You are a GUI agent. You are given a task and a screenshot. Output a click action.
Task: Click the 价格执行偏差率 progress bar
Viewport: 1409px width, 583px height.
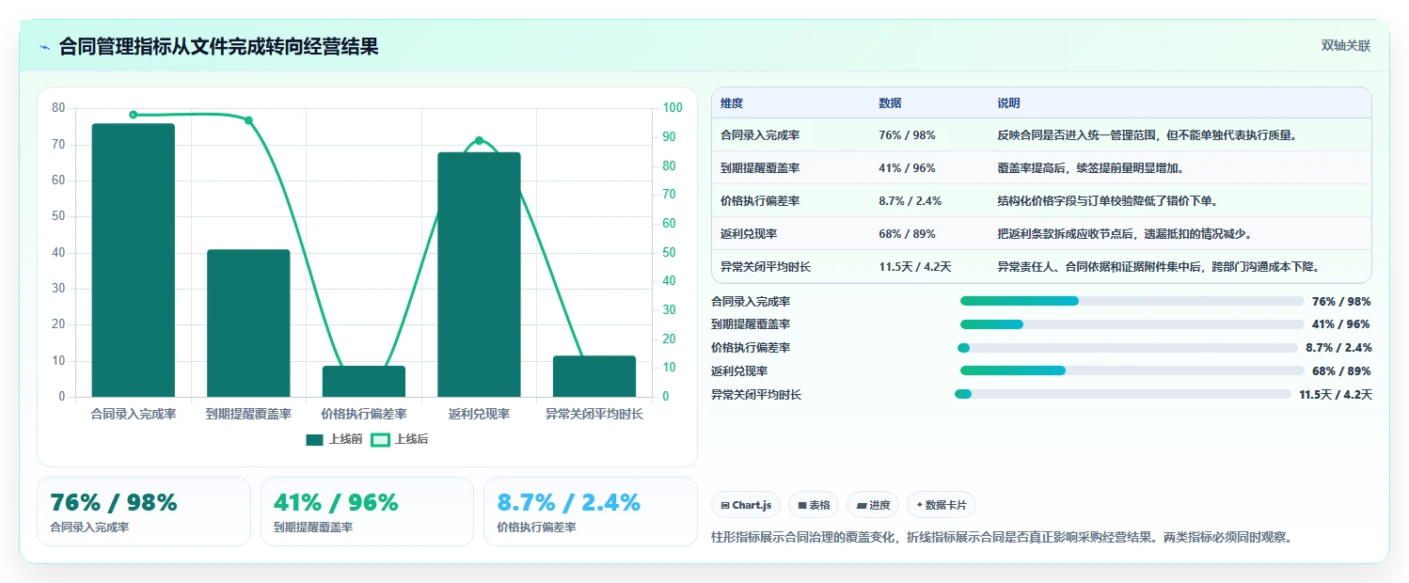click(1128, 348)
